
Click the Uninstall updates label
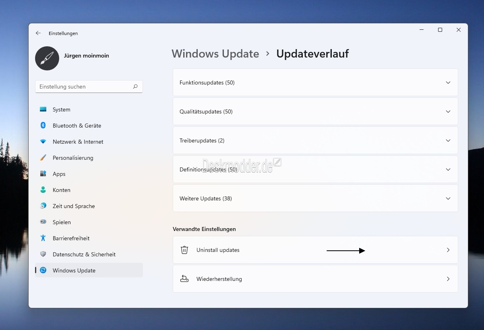(218, 250)
